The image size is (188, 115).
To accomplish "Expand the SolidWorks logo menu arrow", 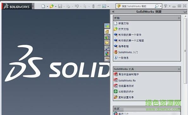I will [33, 6].
